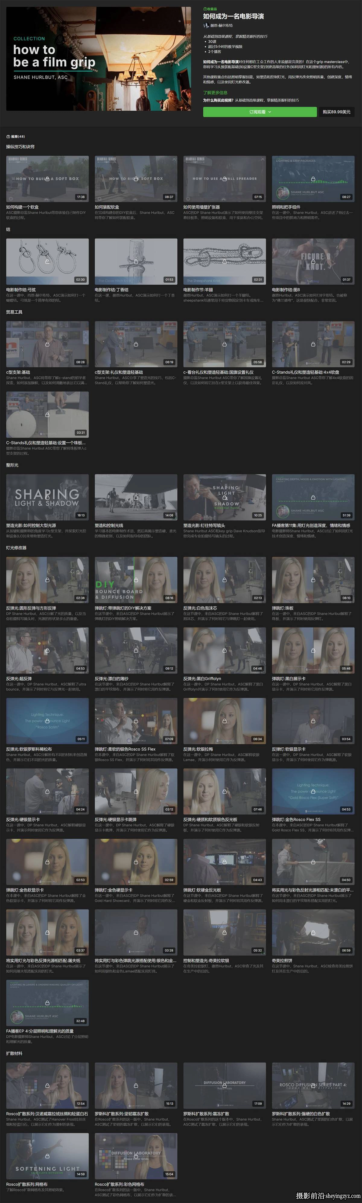
Task: Click lock icon on FA播客第11集 thumbnail
Action: pyautogui.click(x=313, y=497)
